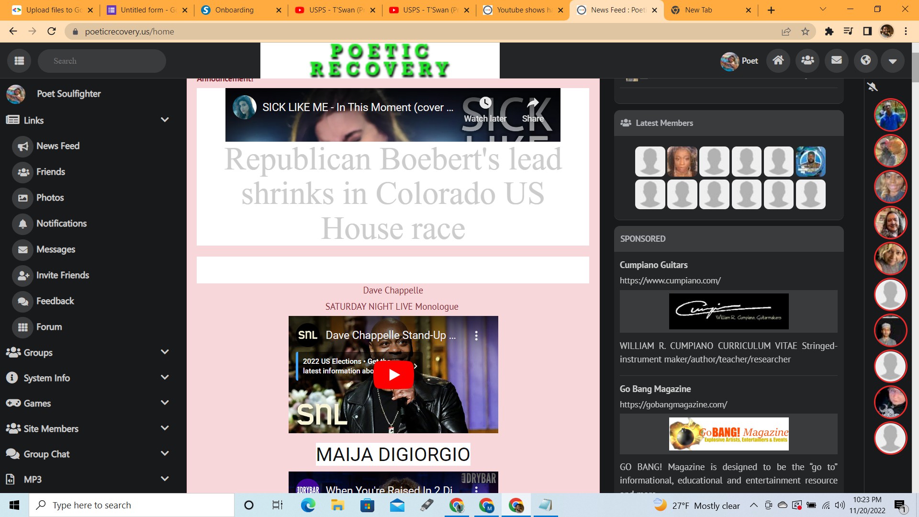Toggle the muted bell icon above chat avatars
The width and height of the screenshot is (919, 517).
pos(872,87)
